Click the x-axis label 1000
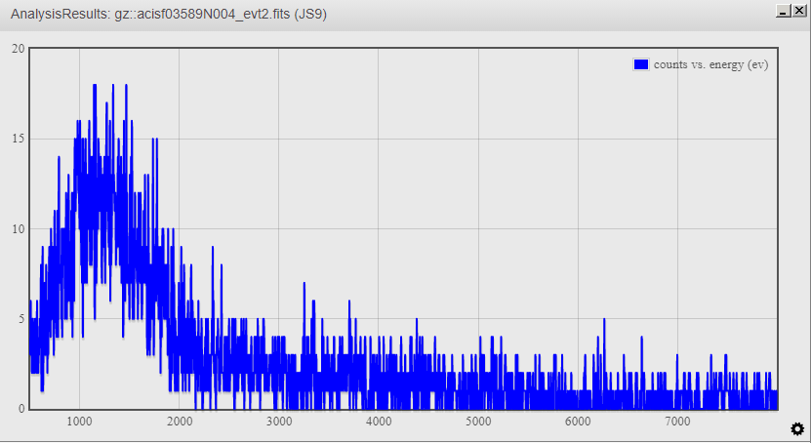The height and width of the screenshot is (443, 811). tap(79, 422)
